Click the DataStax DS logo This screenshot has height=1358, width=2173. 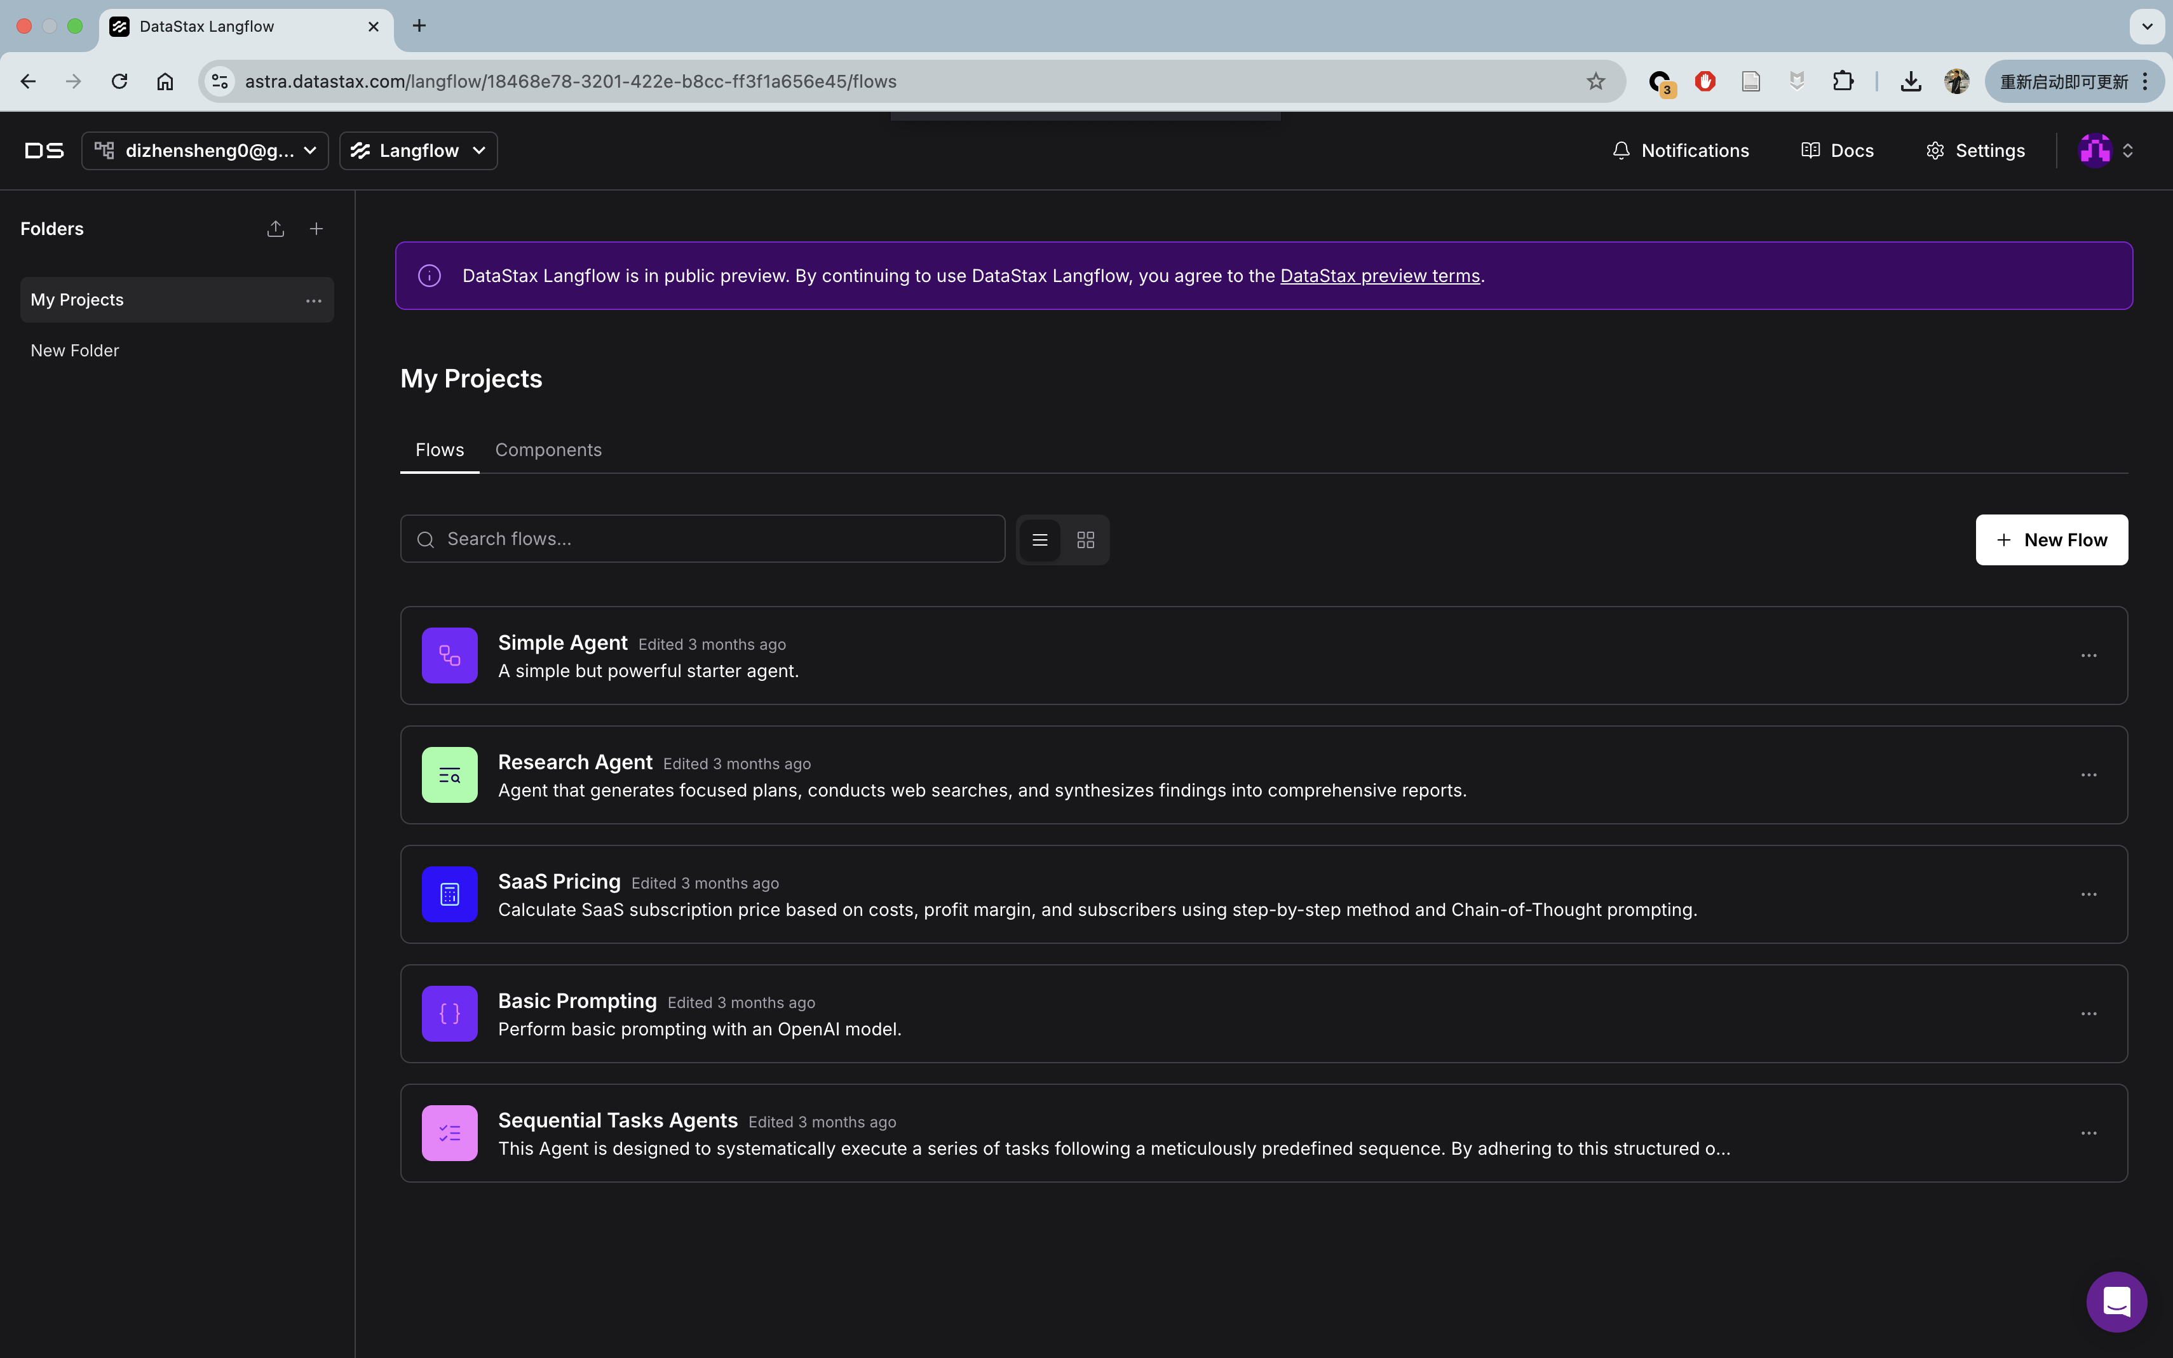44,151
